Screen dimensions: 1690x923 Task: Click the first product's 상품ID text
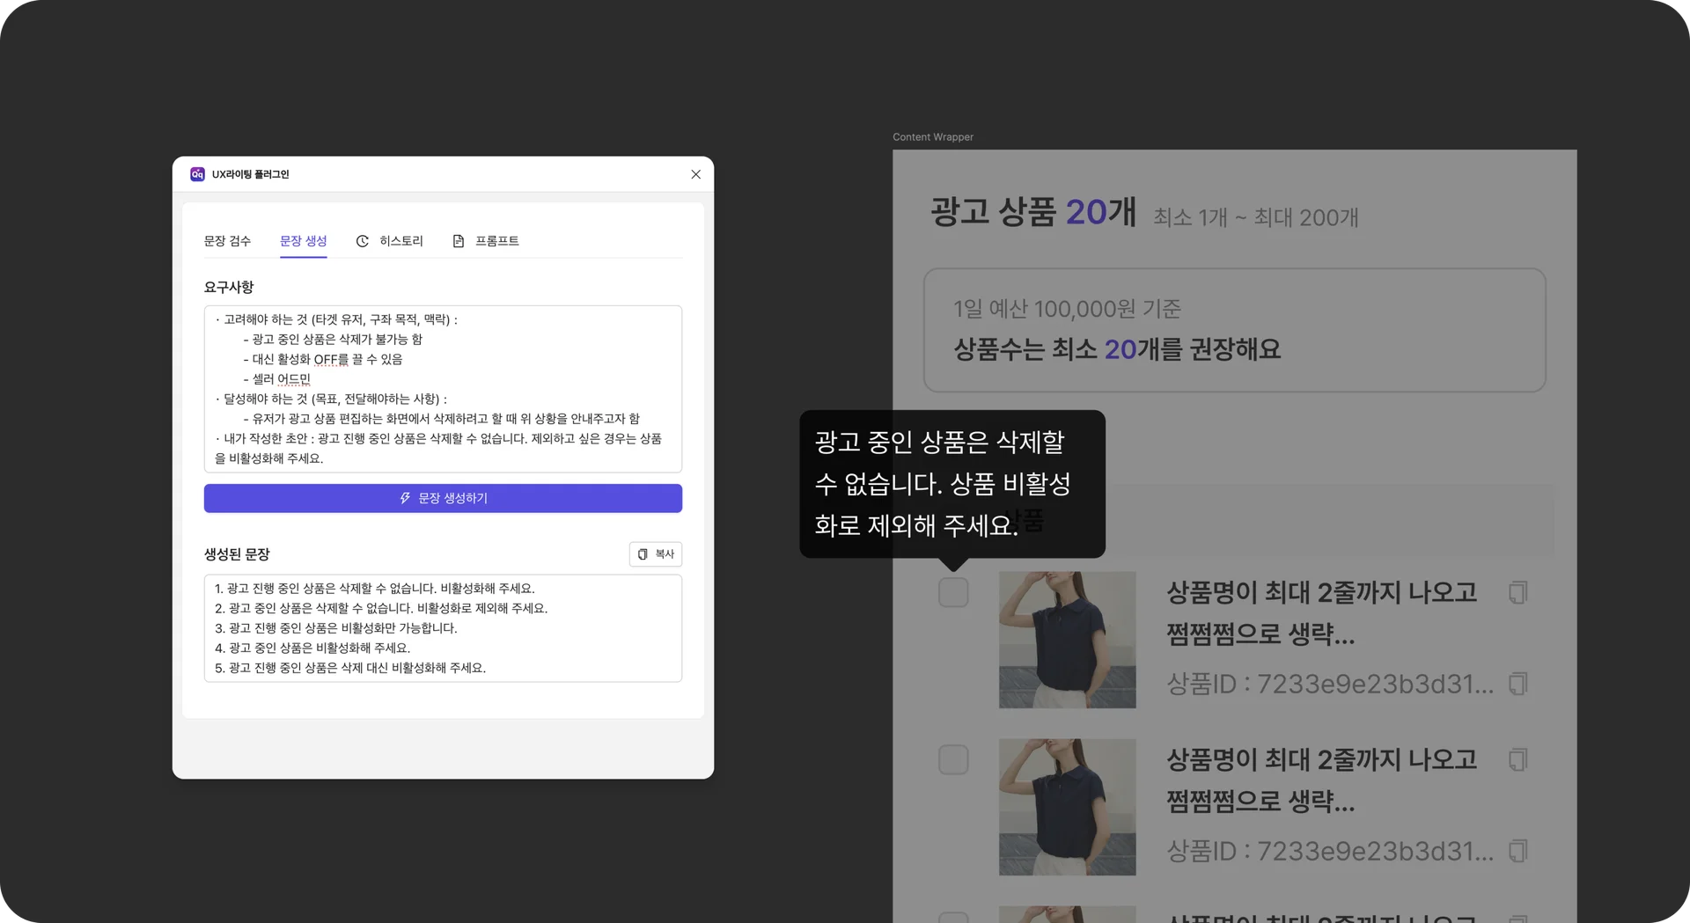click(1330, 684)
